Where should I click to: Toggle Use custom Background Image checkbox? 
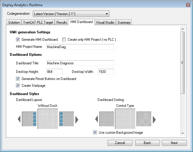click(x=95, y=133)
